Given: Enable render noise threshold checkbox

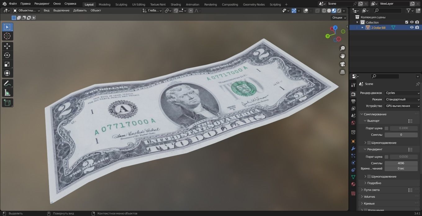Looking at the screenshot, I should pyautogui.click(x=386, y=157).
